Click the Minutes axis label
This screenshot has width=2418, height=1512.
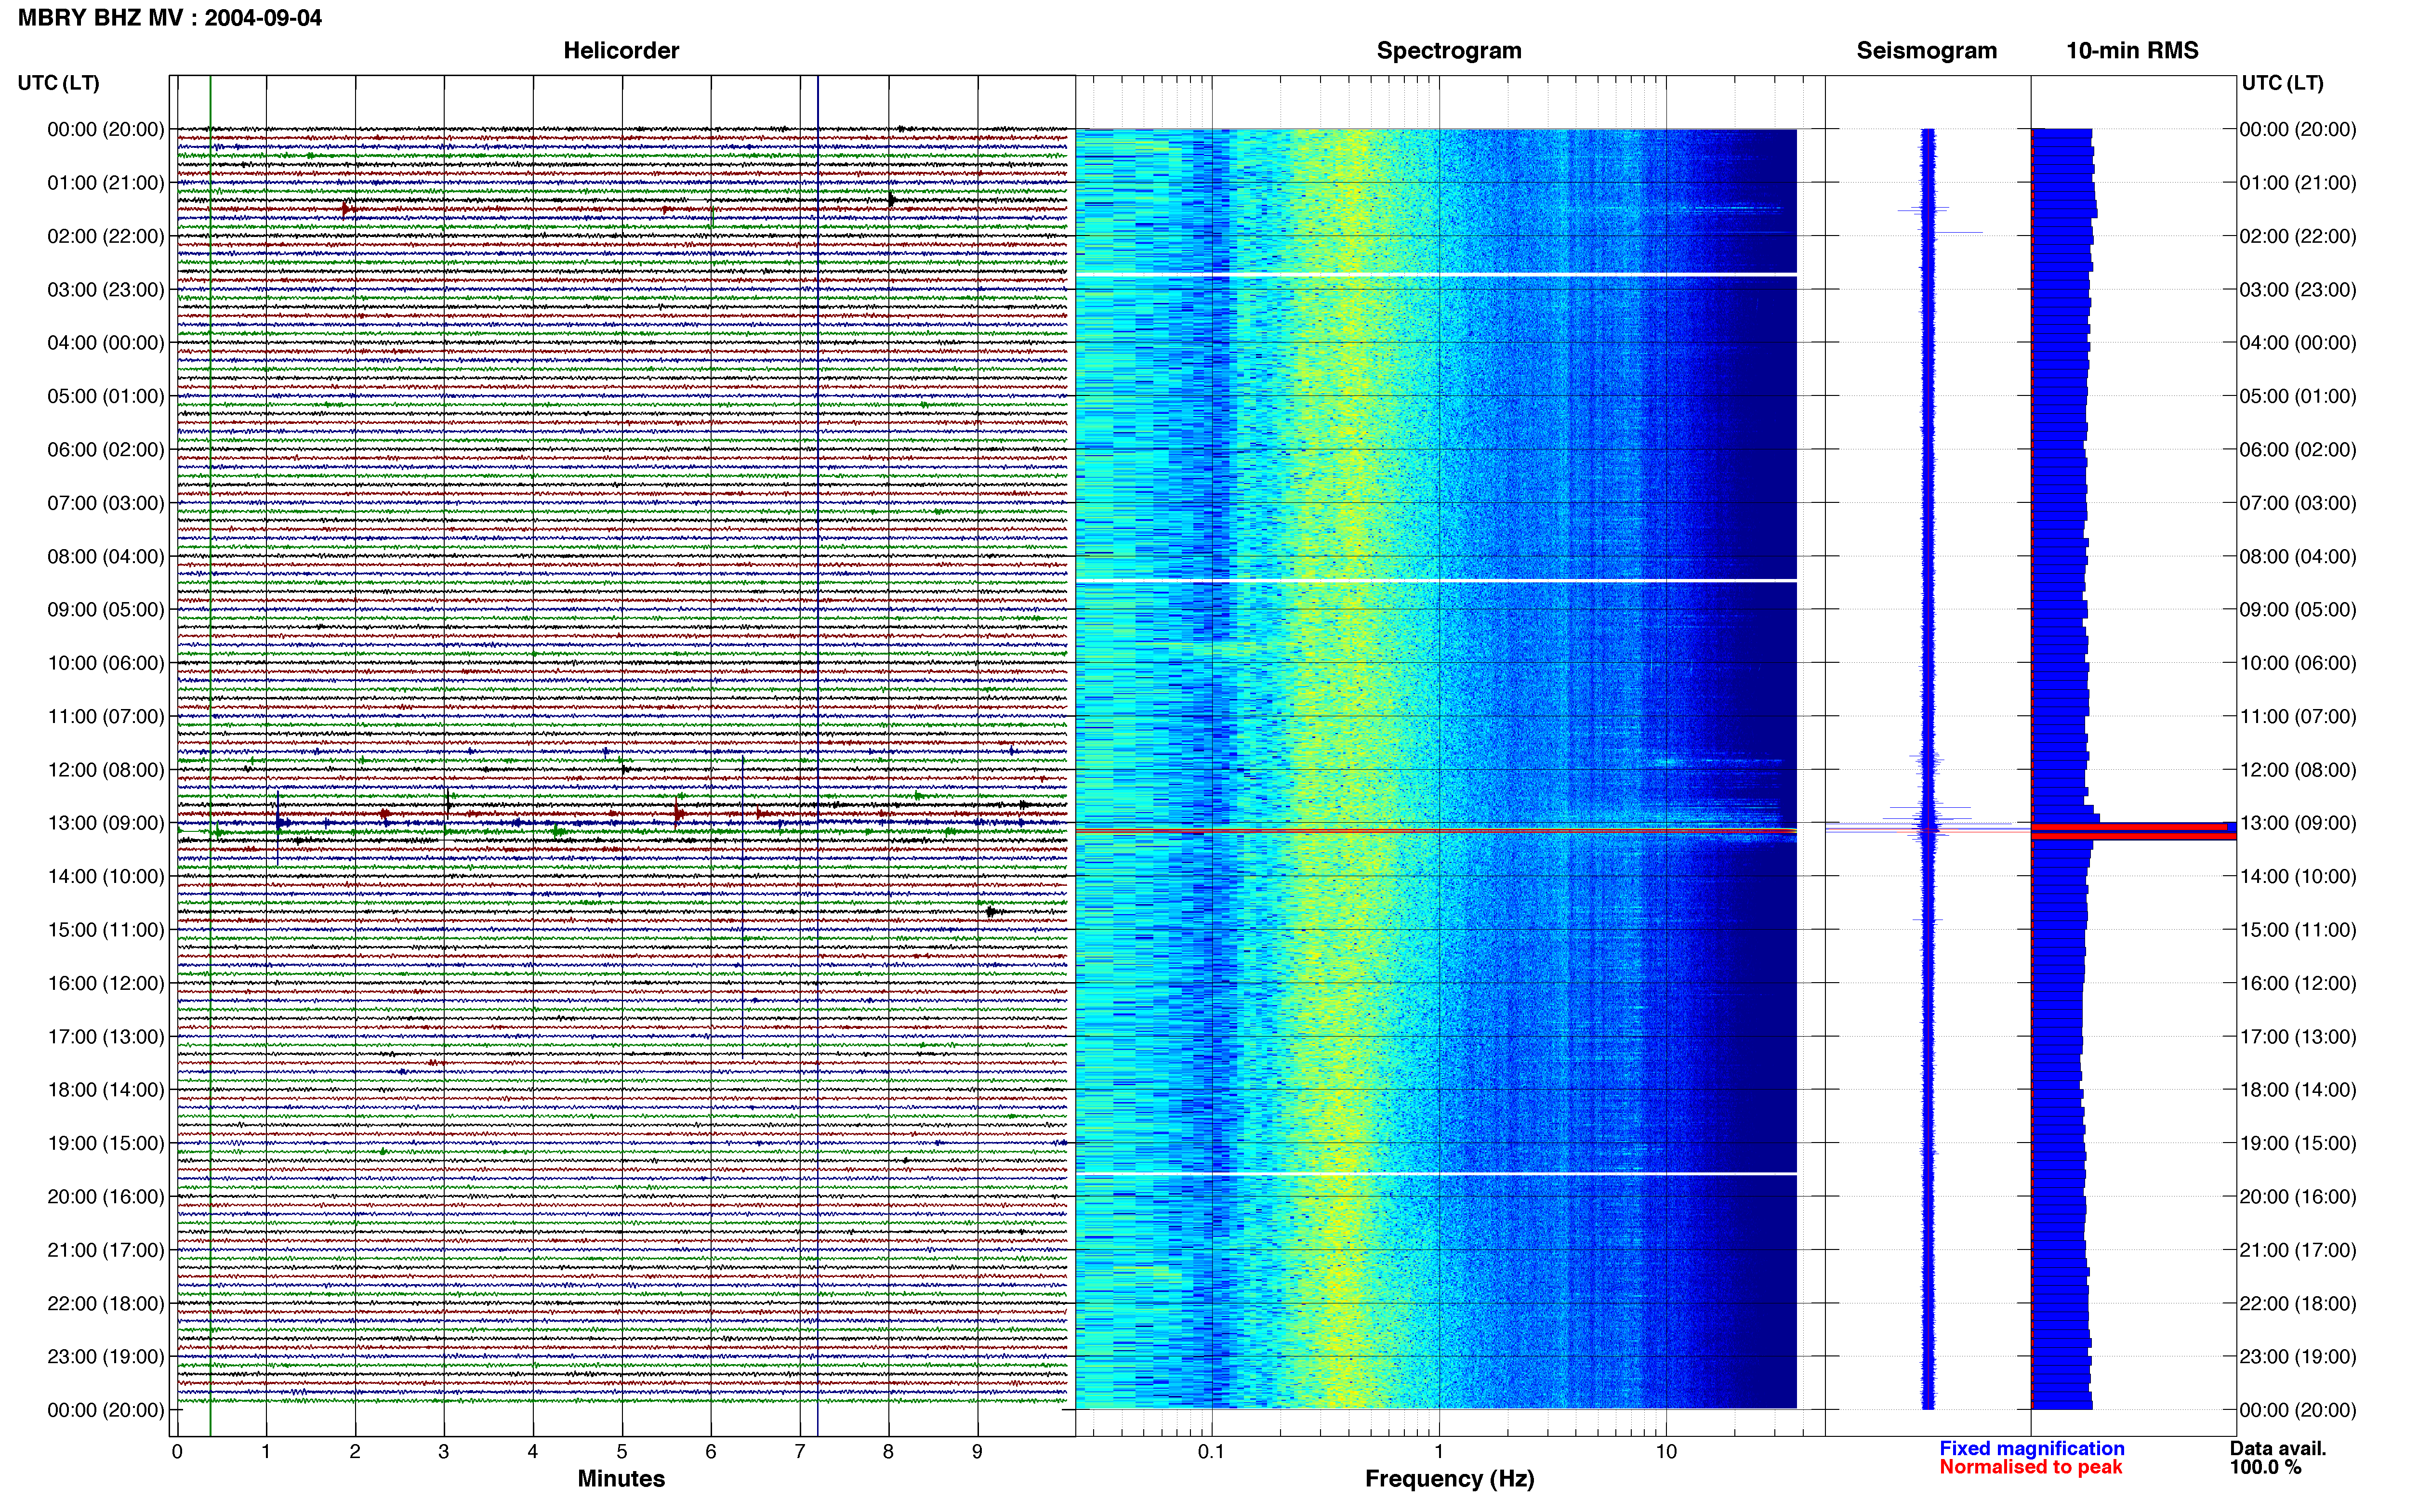tap(621, 1479)
